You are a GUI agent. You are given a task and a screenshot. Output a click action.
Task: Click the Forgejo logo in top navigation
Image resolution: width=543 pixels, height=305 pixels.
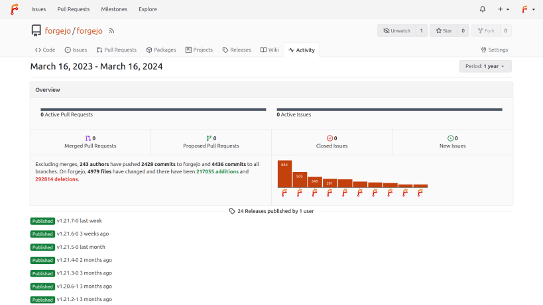click(14, 9)
